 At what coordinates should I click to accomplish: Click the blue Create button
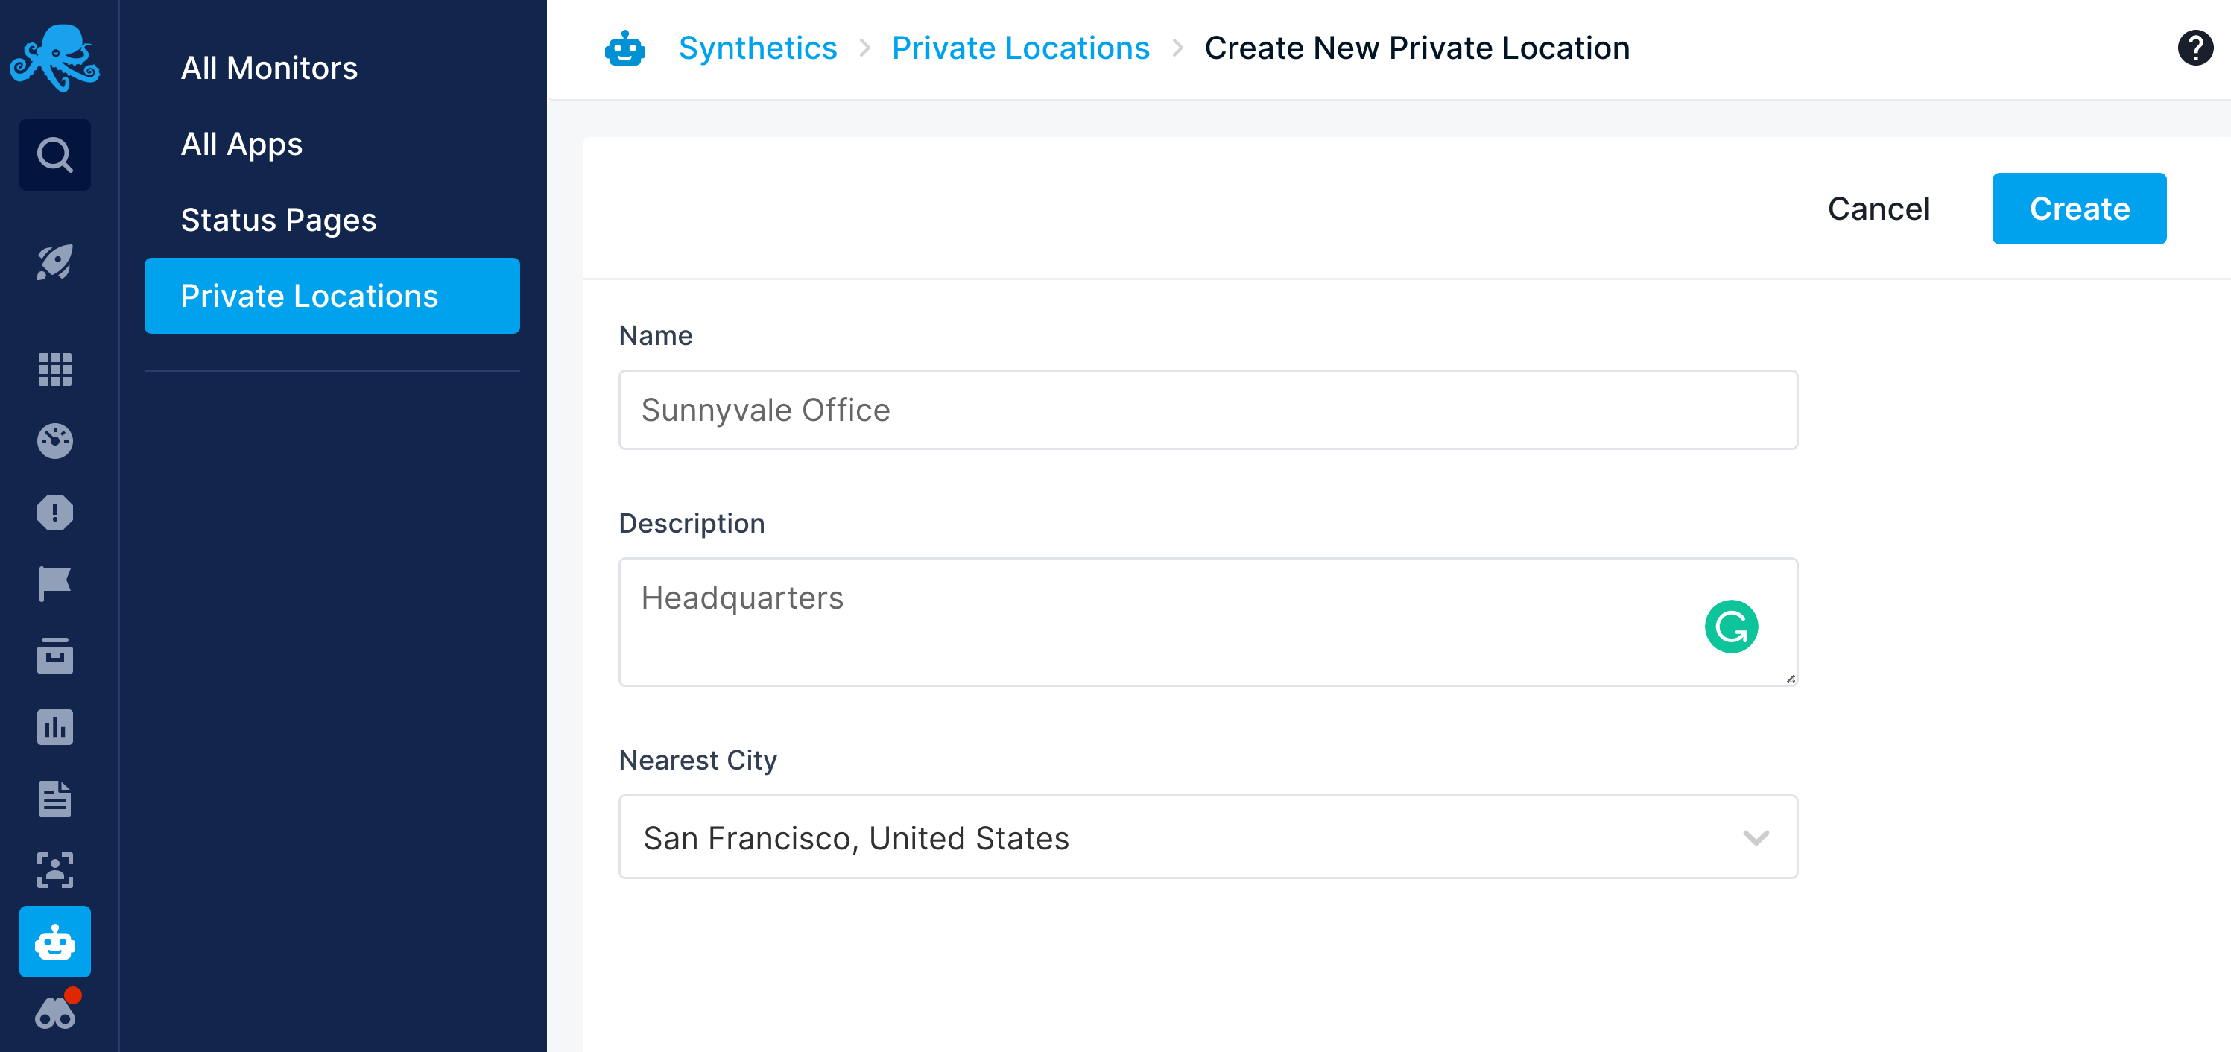tap(2078, 209)
